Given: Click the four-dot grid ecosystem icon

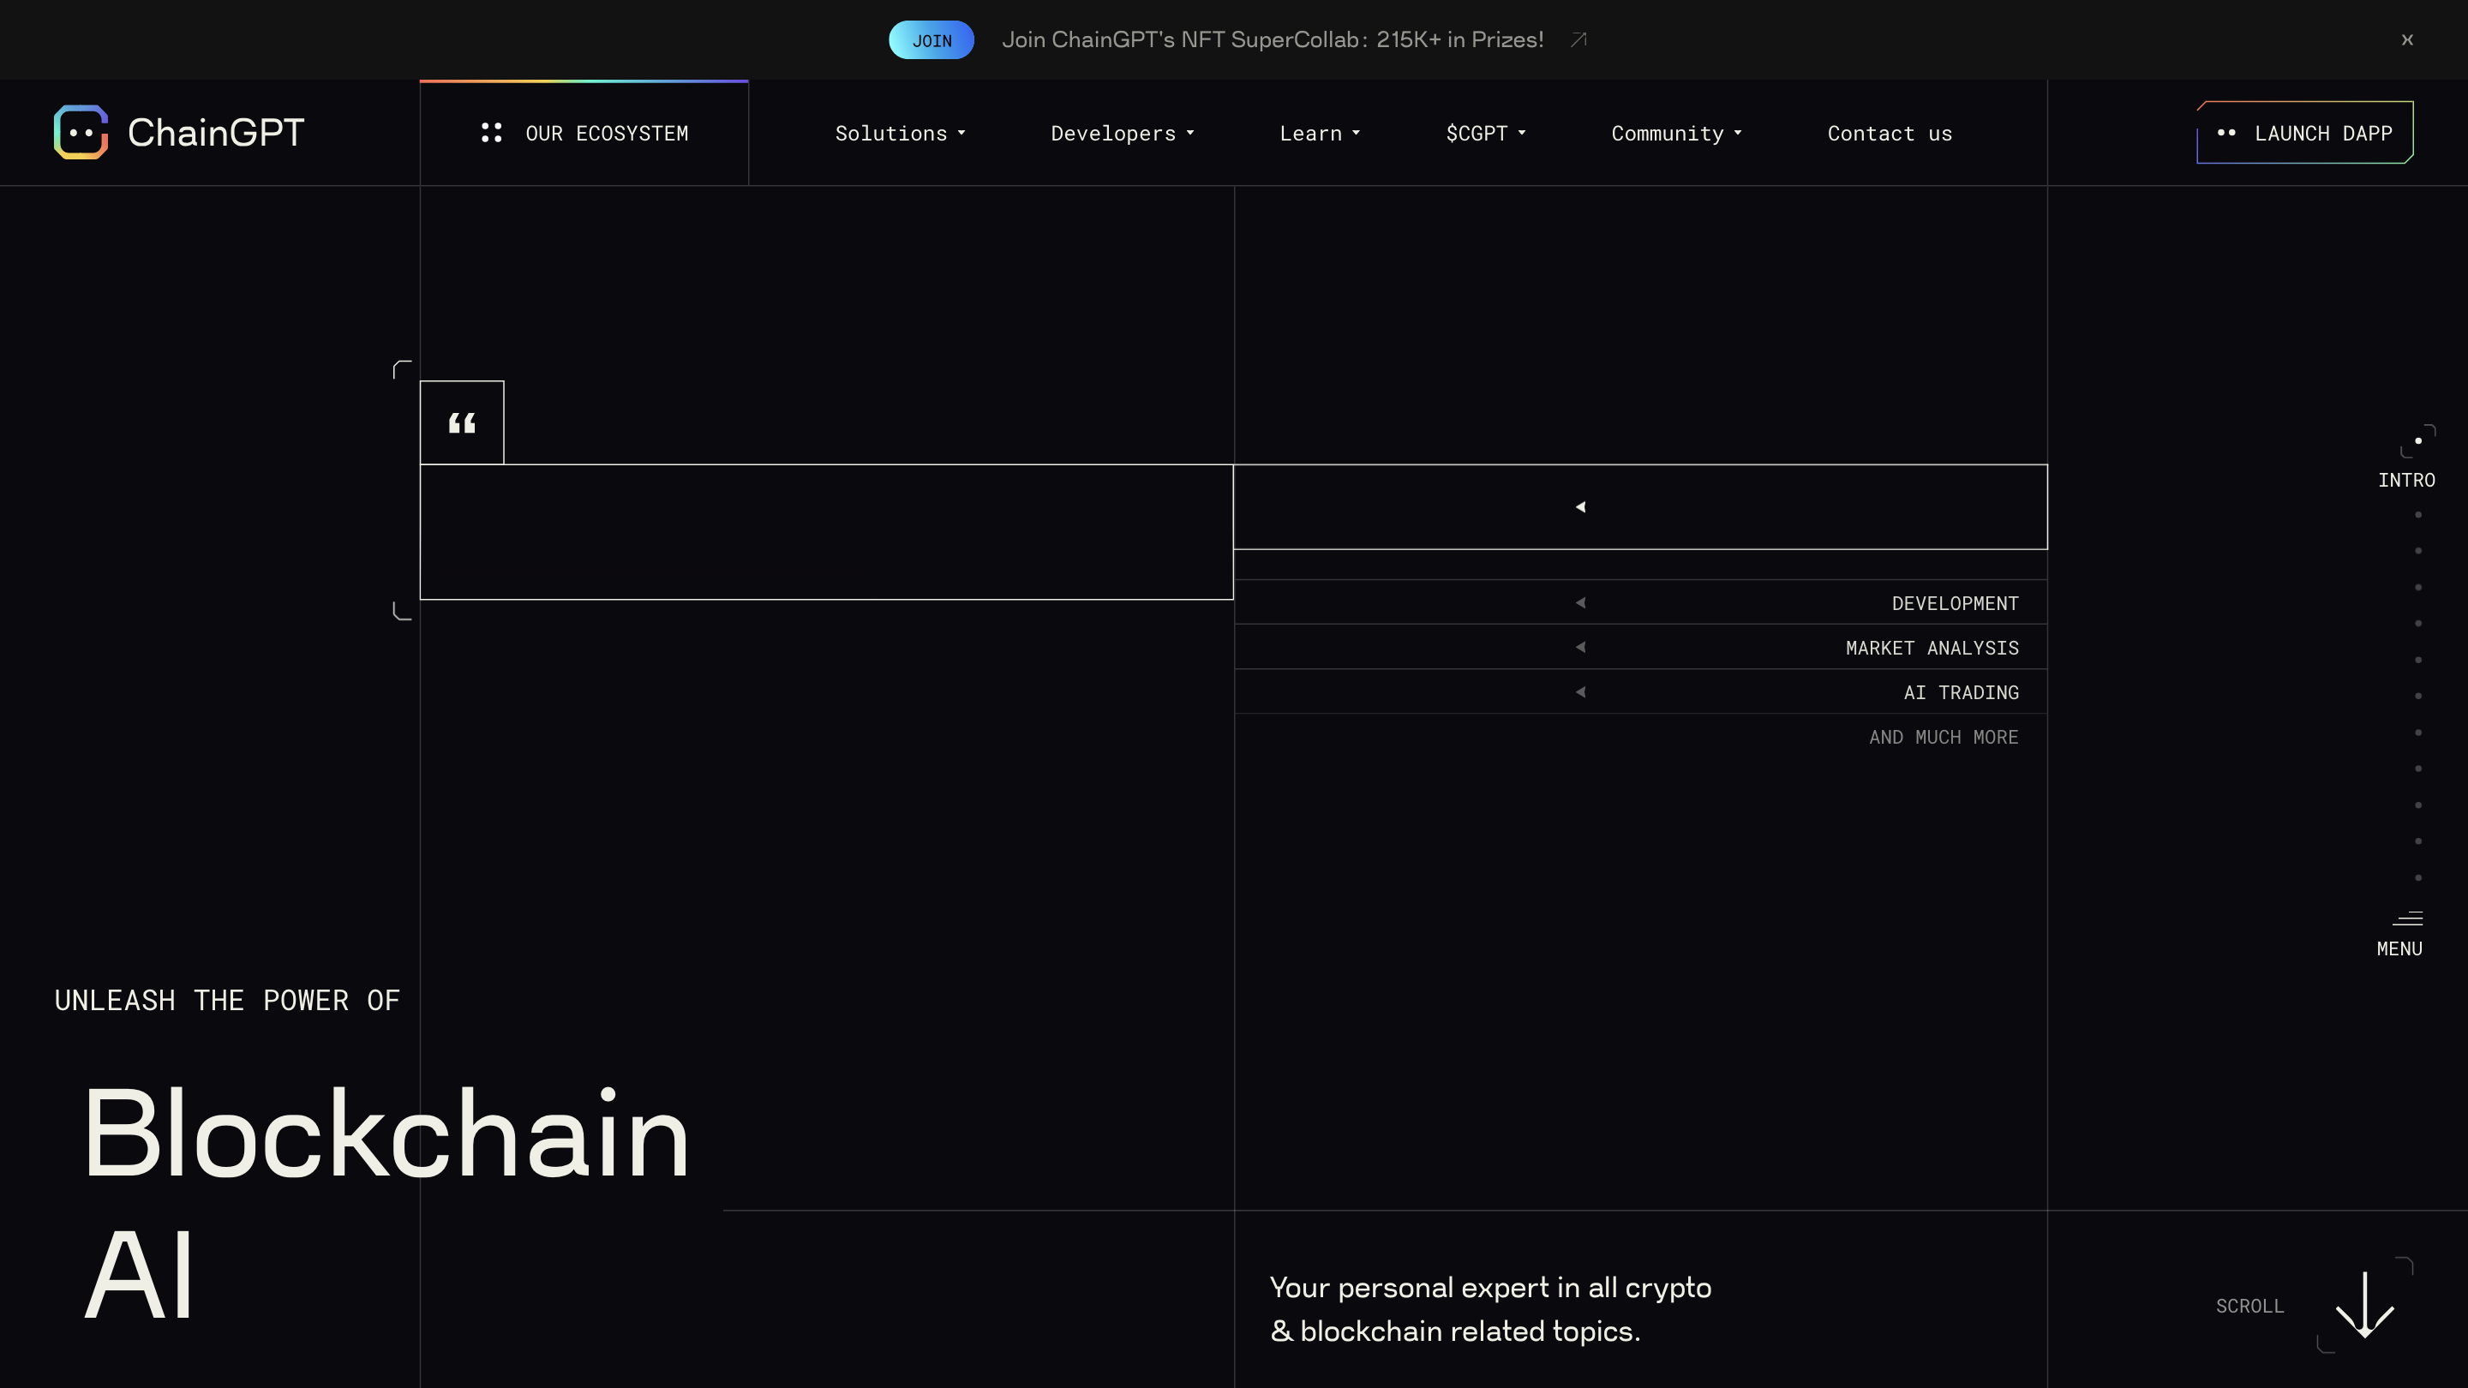Looking at the screenshot, I should click(x=492, y=132).
